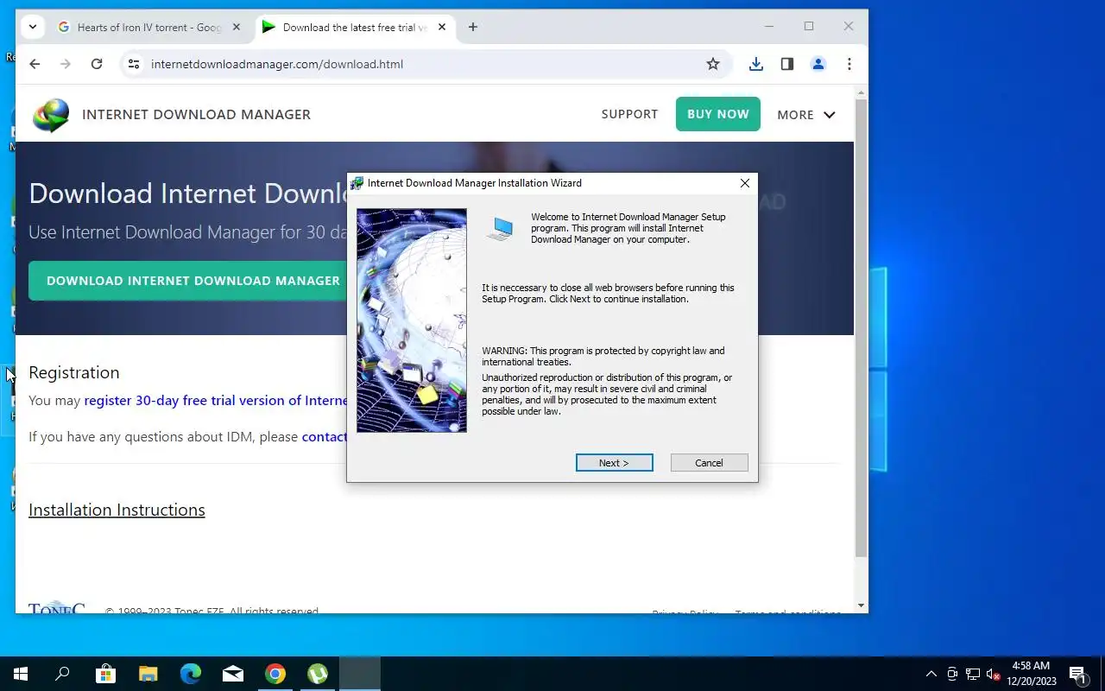Open the SUPPORT menu item

pyautogui.click(x=629, y=114)
